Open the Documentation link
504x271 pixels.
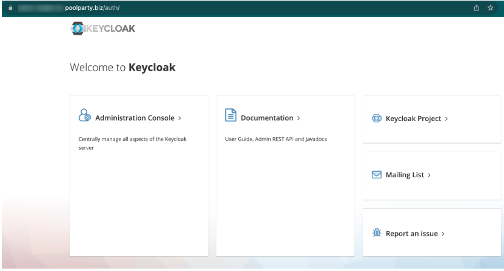(266, 118)
